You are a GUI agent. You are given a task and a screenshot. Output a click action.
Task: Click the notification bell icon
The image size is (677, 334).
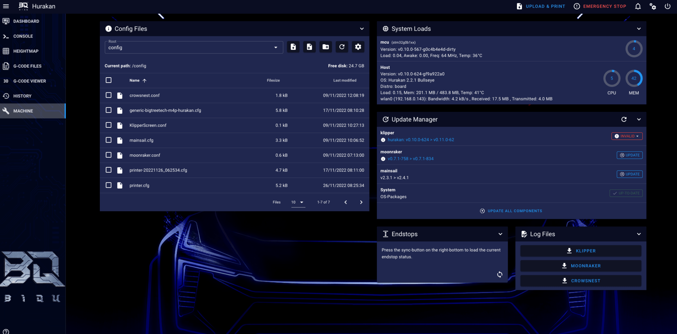coord(638,6)
